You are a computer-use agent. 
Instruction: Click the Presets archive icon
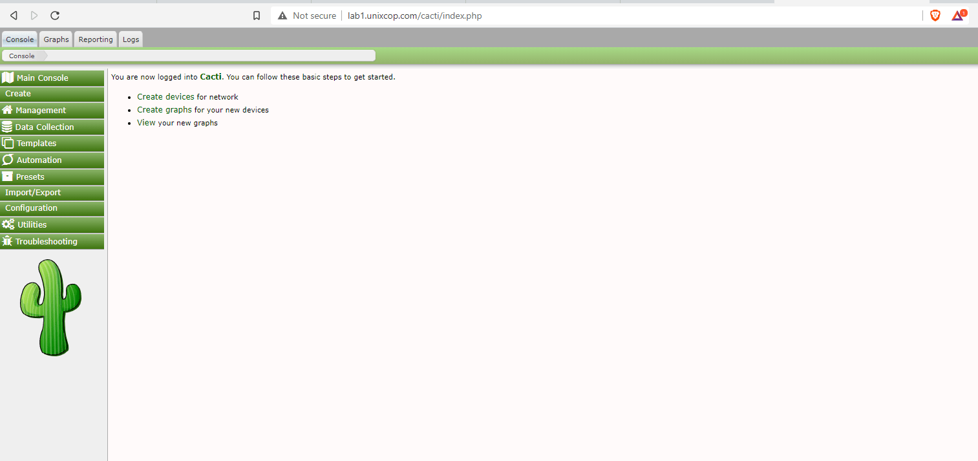[8, 176]
